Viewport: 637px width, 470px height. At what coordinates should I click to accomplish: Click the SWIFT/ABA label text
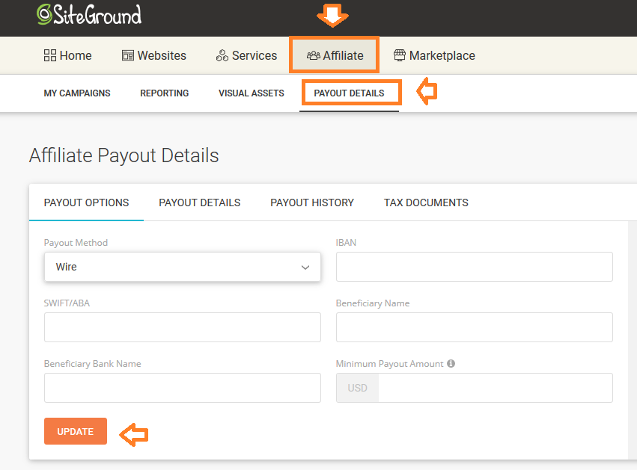tap(67, 303)
